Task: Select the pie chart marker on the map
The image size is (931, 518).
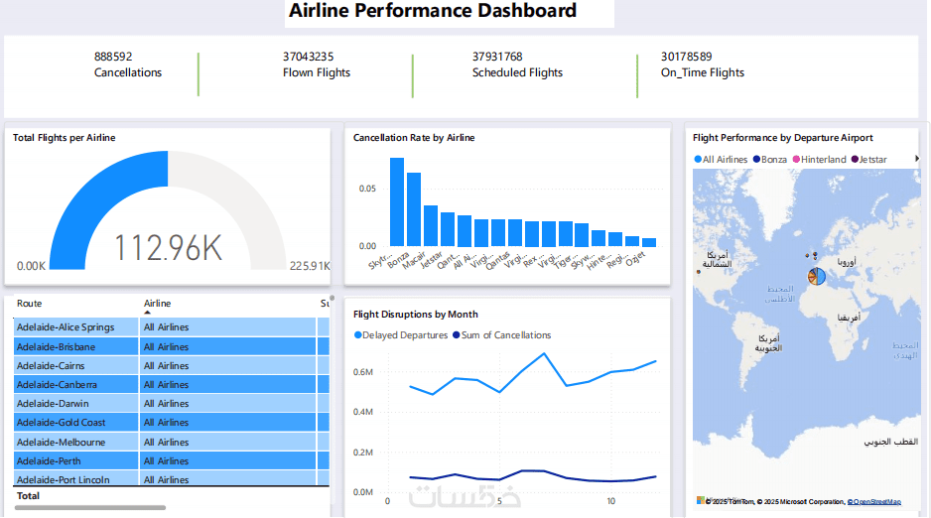Action: click(x=817, y=276)
